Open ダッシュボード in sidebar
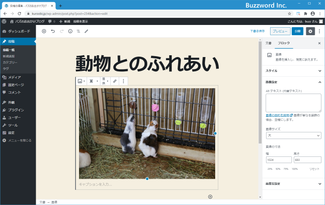The width and height of the screenshot is (325, 205). pyautogui.click(x=18, y=31)
